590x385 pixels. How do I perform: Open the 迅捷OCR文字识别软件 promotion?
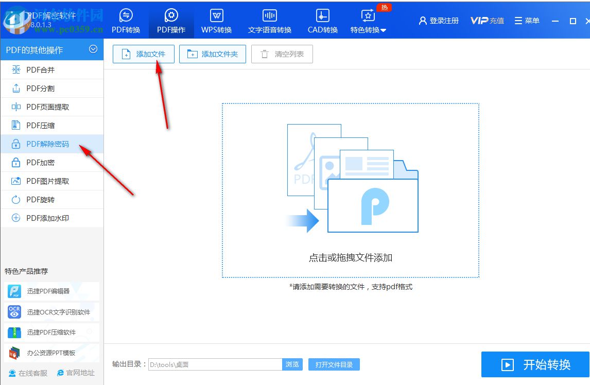pyautogui.click(x=51, y=312)
